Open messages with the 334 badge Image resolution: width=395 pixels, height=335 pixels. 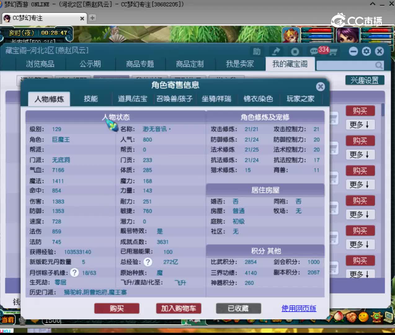(319, 51)
